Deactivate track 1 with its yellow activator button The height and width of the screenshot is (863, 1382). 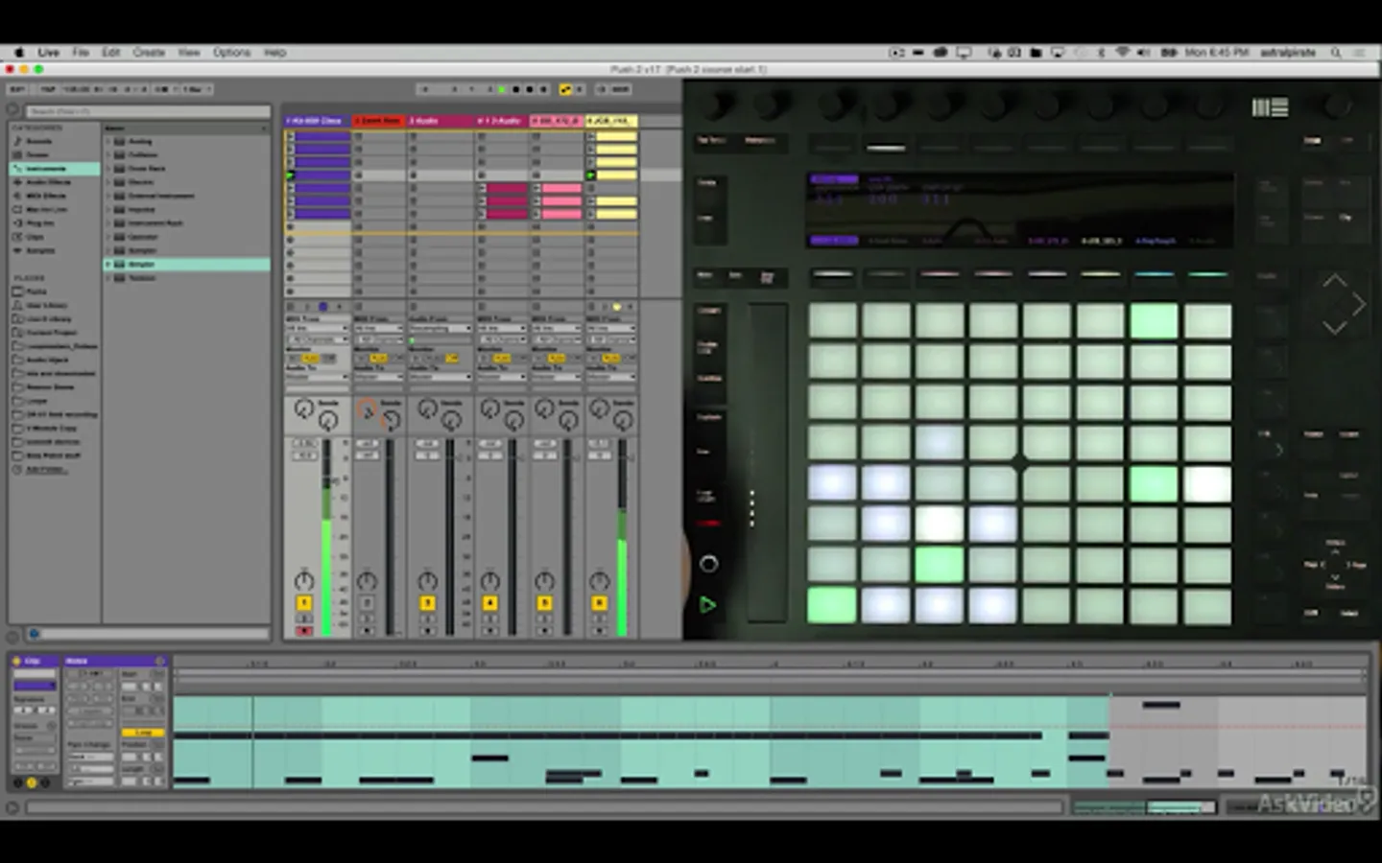pyautogui.click(x=304, y=603)
